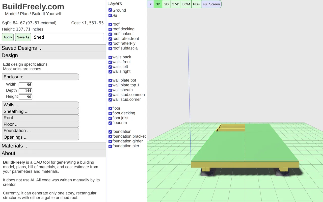The height and width of the screenshot is (202, 323).
Task: Hide the foundation layer
Action: pyautogui.click(x=110, y=132)
